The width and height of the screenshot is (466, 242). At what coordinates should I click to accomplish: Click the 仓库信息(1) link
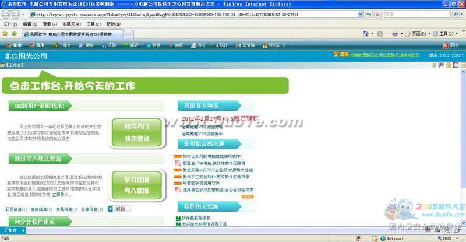coord(92,209)
